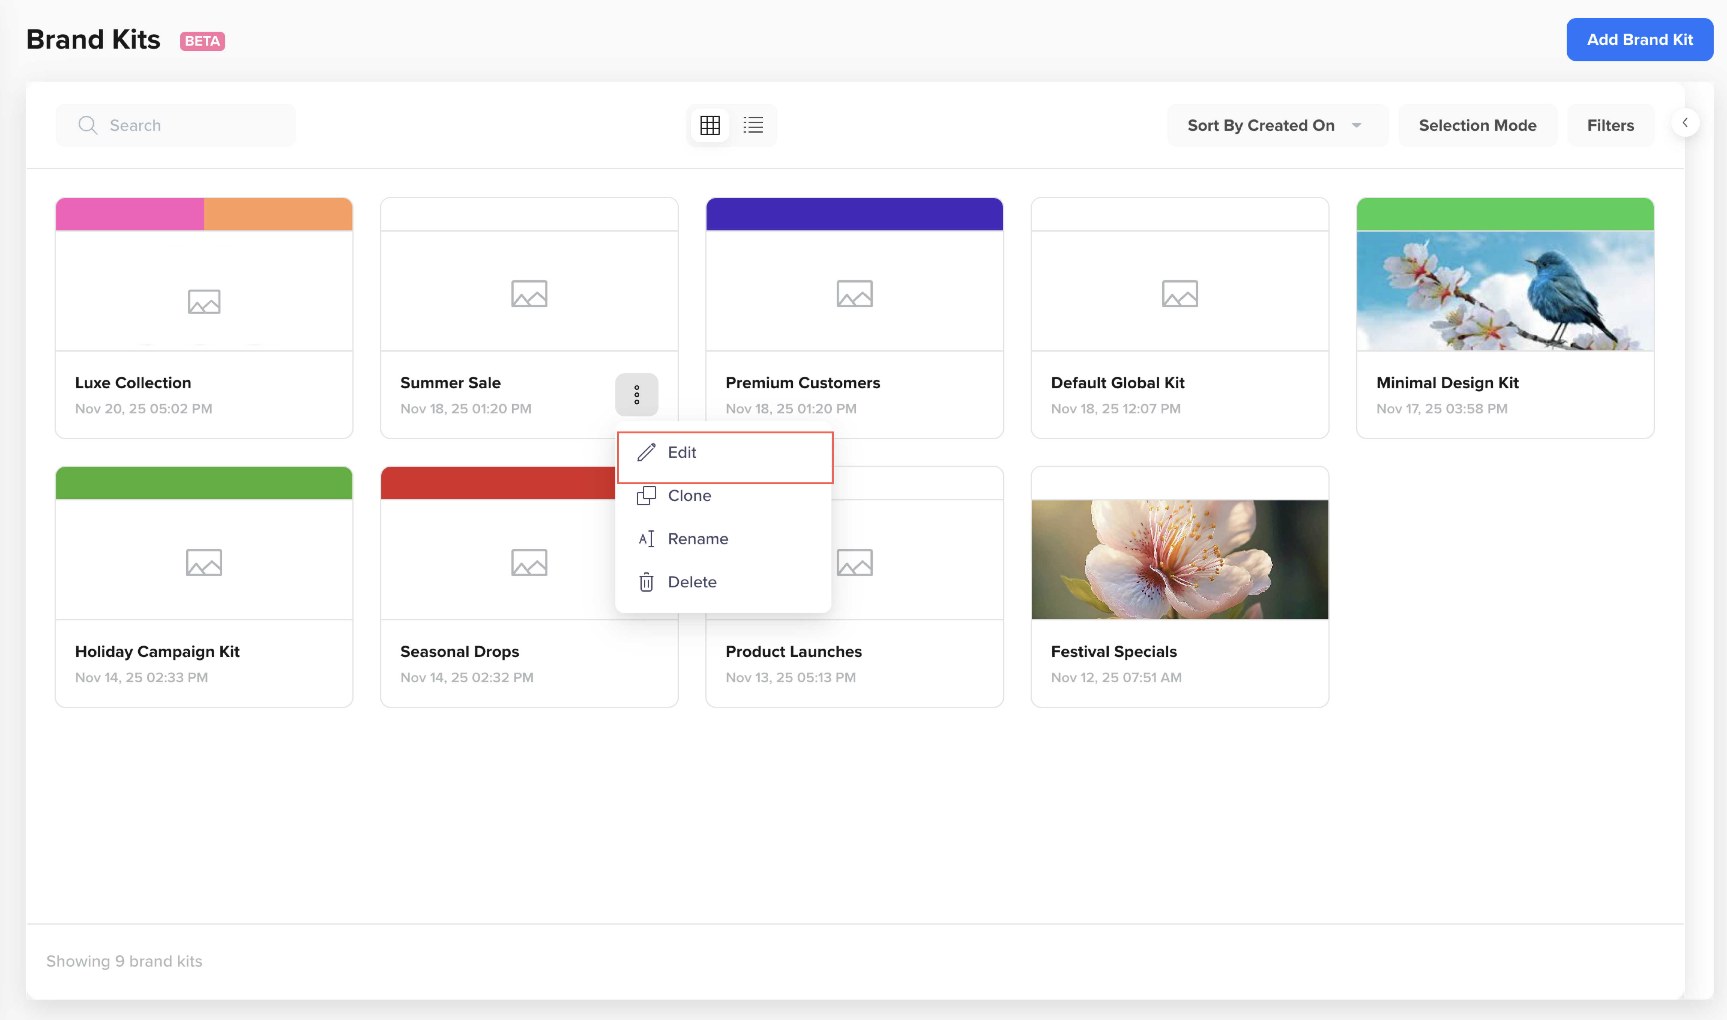Focus the Search input field
The height and width of the screenshot is (1020, 1727).
176,125
